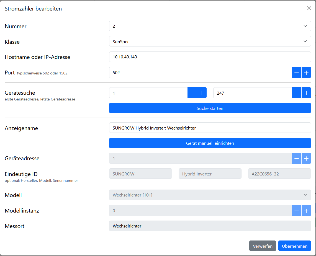Click plus icon next to Modellinstanz

click(306, 211)
